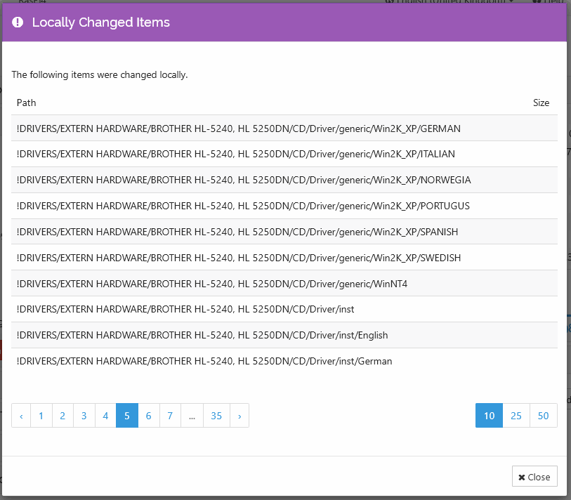Select the Win2K_XP/GERMAN path row
Image resolution: width=571 pixels, height=500 pixels.
click(x=239, y=129)
